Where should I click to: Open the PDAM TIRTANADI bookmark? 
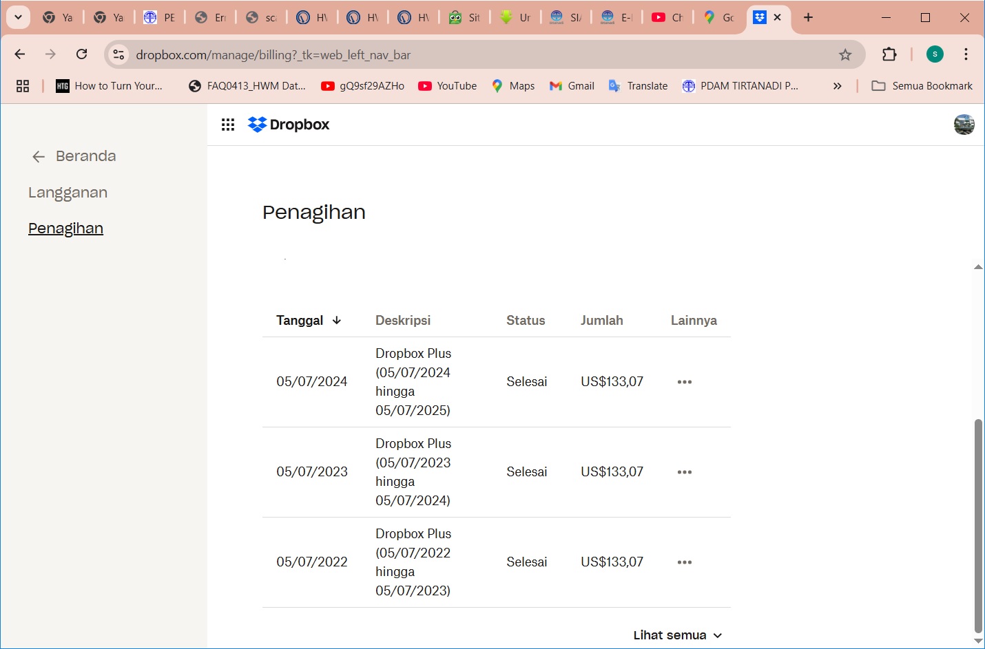pos(740,86)
